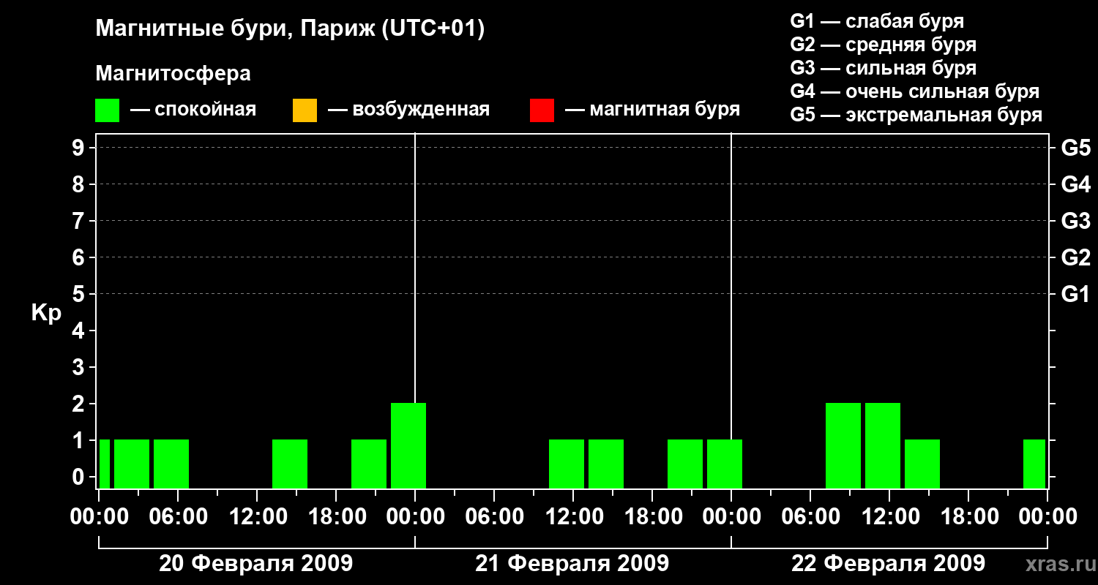Image resolution: width=1098 pixels, height=585 pixels.
Task: Click the last green bar of 22 February
Action: (x=1034, y=464)
